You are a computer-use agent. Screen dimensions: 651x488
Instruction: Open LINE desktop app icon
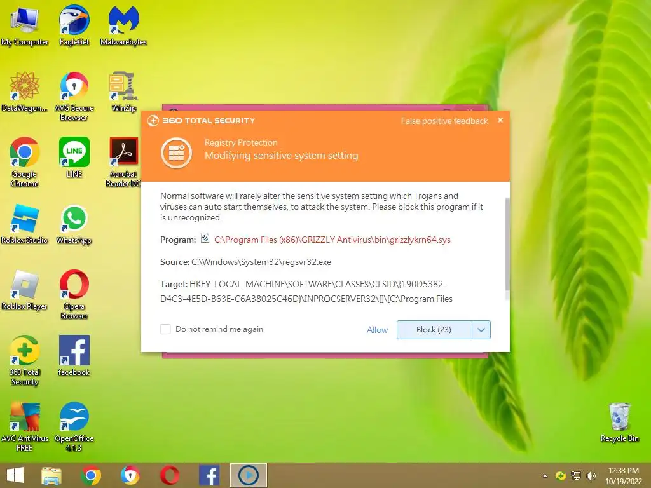[x=74, y=158]
